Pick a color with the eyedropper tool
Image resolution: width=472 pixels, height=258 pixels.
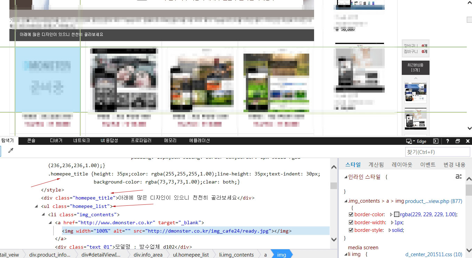10,151
